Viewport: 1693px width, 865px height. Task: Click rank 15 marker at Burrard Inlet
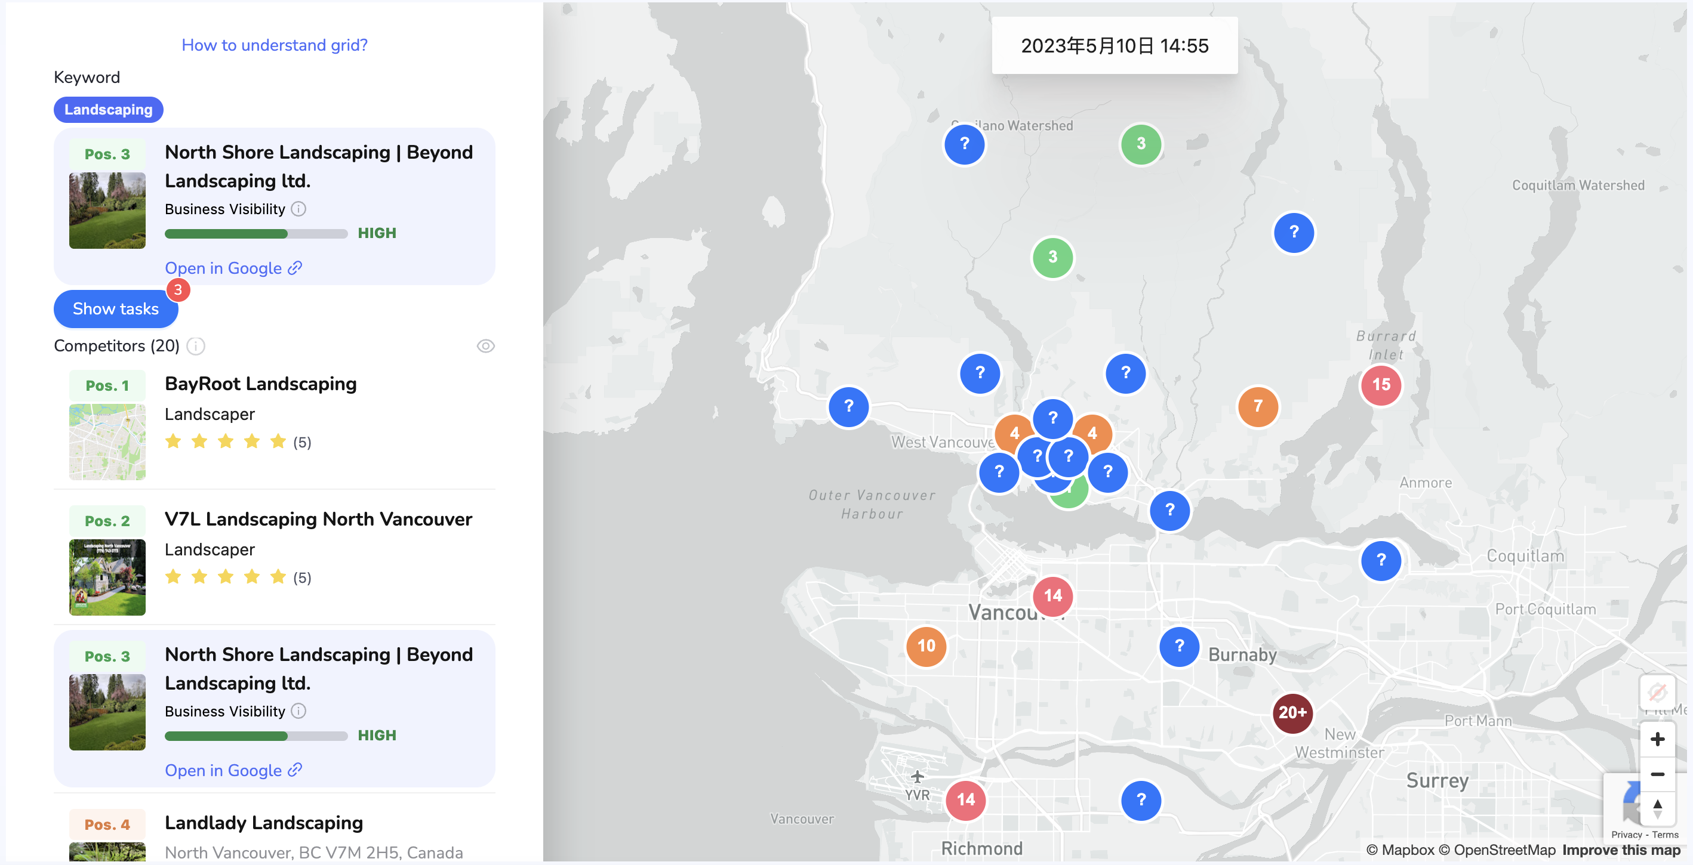pyautogui.click(x=1381, y=385)
